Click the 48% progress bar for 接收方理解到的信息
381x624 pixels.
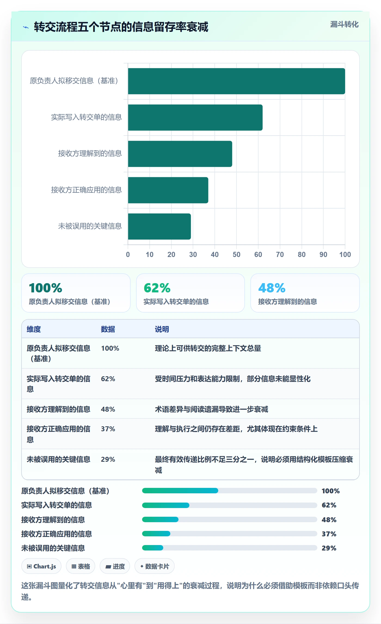pos(230,519)
